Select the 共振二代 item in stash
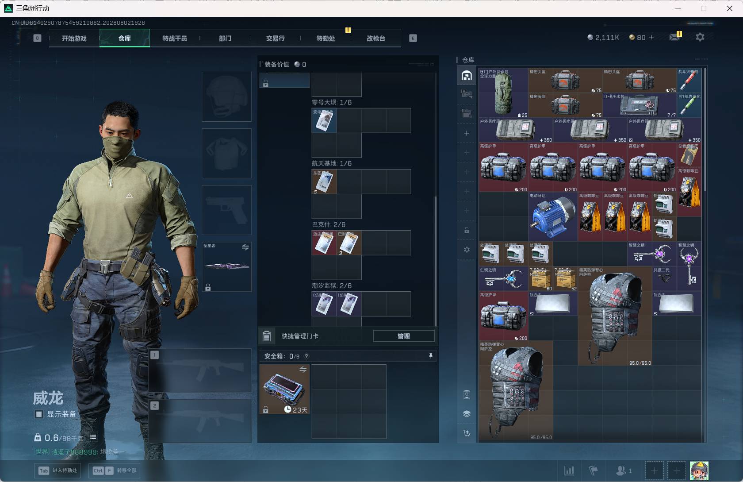The width and height of the screenshot is (743, 482). pos(664,279)
